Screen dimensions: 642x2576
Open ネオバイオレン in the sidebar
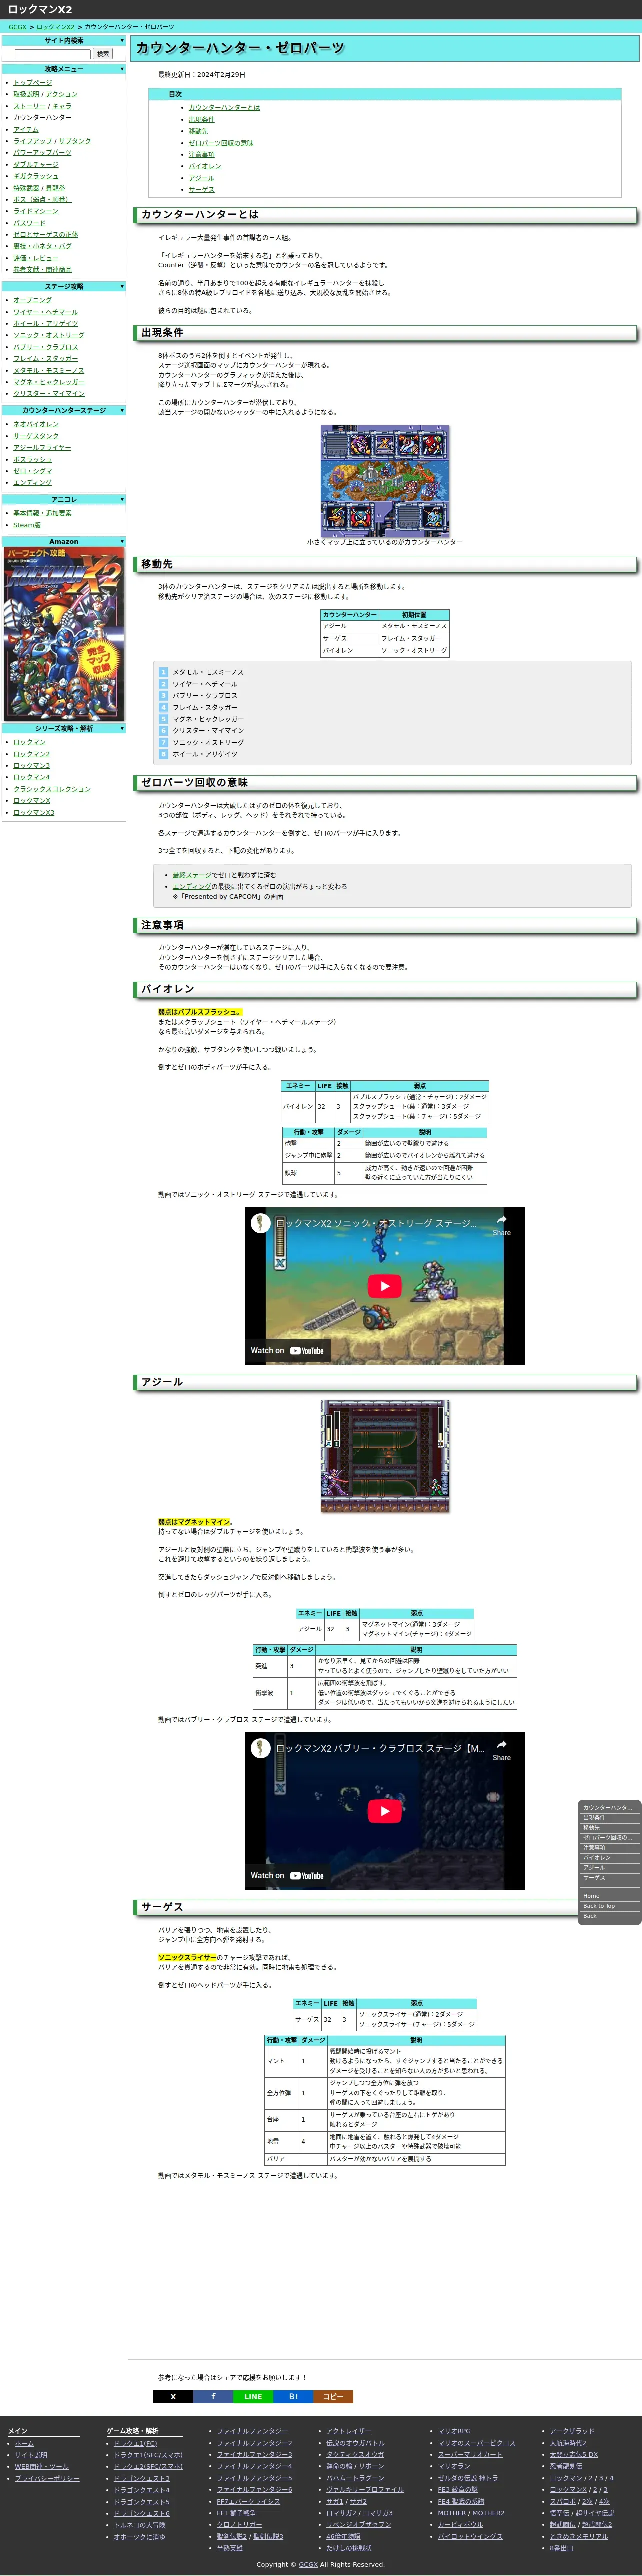pyautogui.click(x=36, y=424)
